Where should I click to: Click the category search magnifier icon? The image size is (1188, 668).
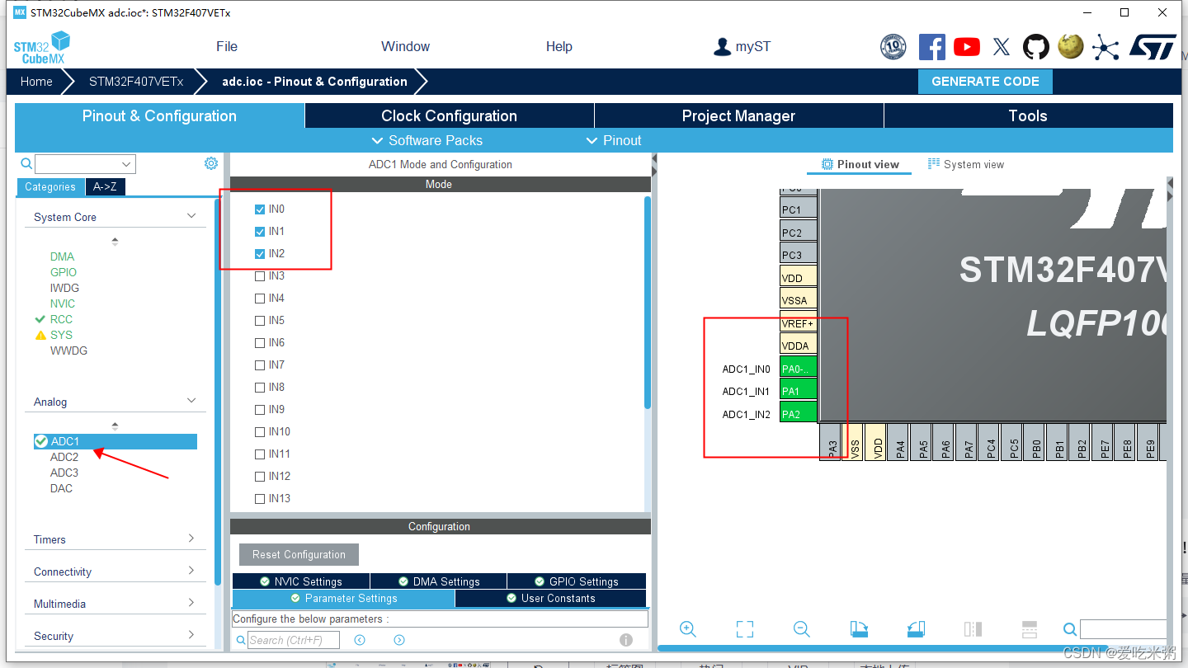tap(26, 163)
